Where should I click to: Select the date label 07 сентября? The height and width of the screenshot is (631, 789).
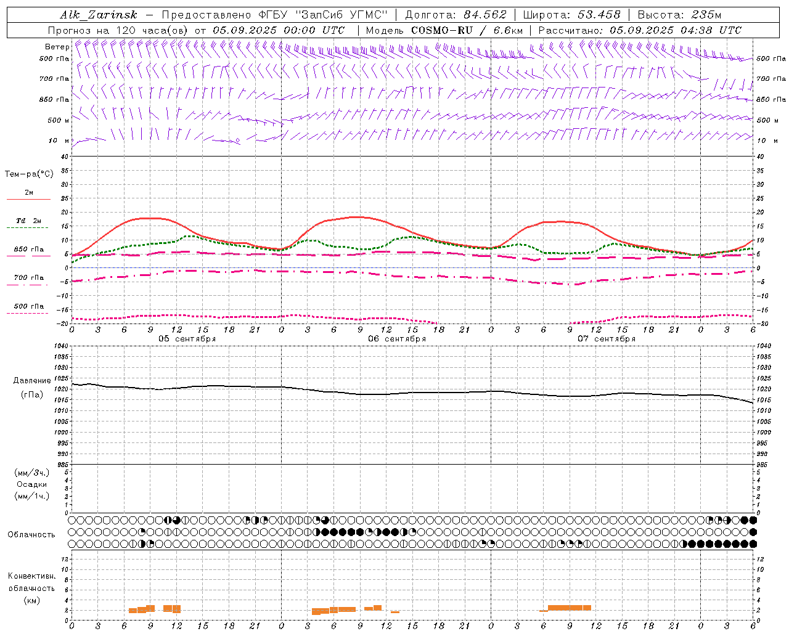pyautogui.click(x=607, y=339)
